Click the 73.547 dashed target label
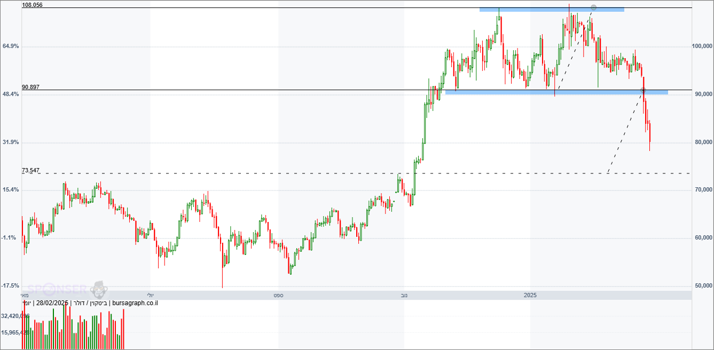The width and height of the screenshot is (714, 350). [30, 170]
